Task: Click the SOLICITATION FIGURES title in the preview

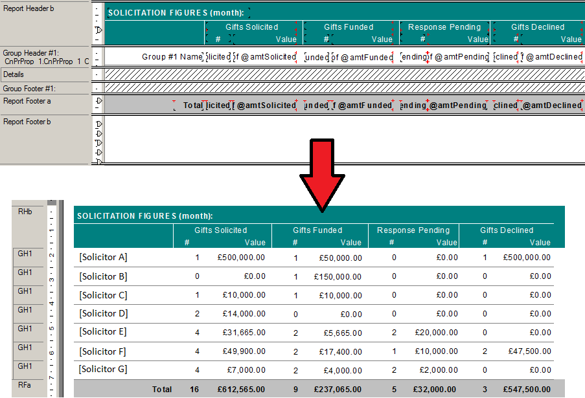Action: pyautogui.click(x=144, y=216)
